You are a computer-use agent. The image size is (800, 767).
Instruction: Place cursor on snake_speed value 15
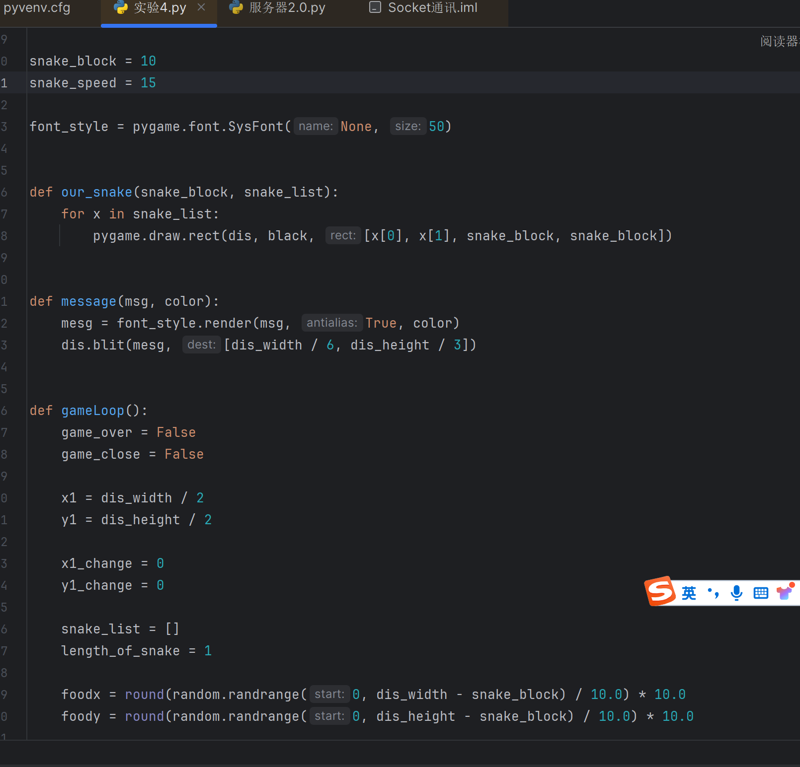(x=148, y=83)
